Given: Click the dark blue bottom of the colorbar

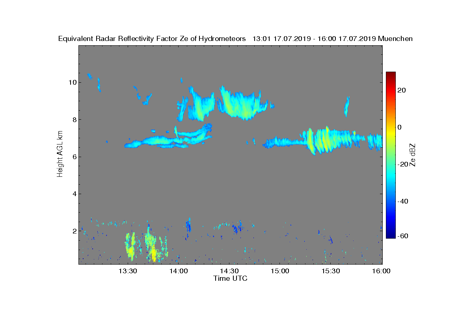Looking at the screenshot, I should [391, 235].
